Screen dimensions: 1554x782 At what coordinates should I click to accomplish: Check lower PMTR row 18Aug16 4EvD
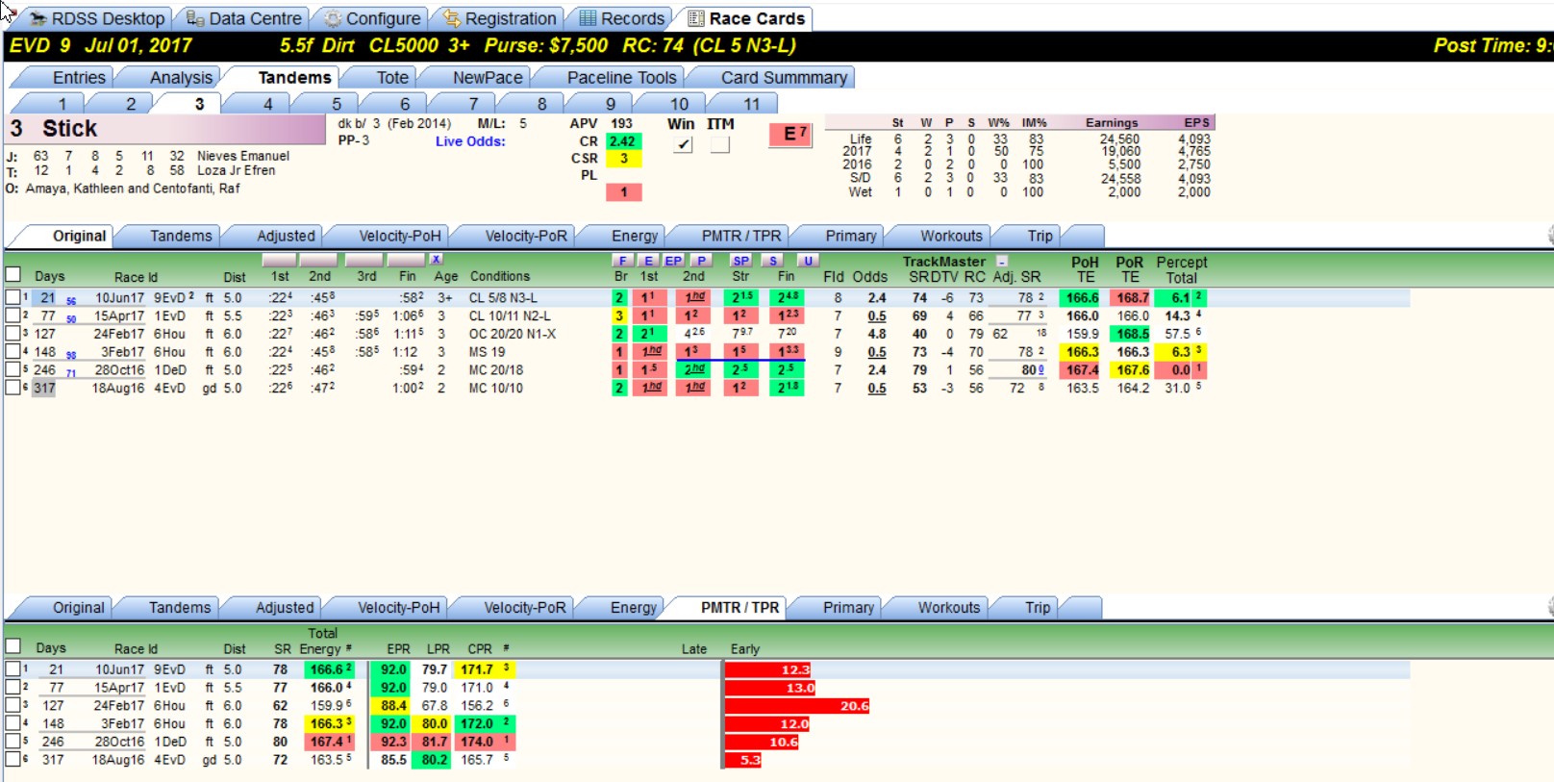pyautogui.click(x=13, y=759)
